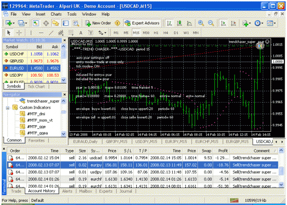
Task: Open the Experts tab in Terminal
Action: [x=106, y=191]
